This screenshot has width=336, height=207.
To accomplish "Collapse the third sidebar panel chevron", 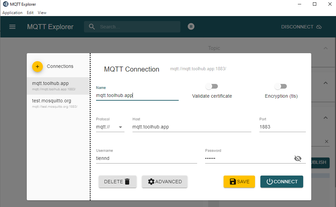I will [x=326, y=118].
